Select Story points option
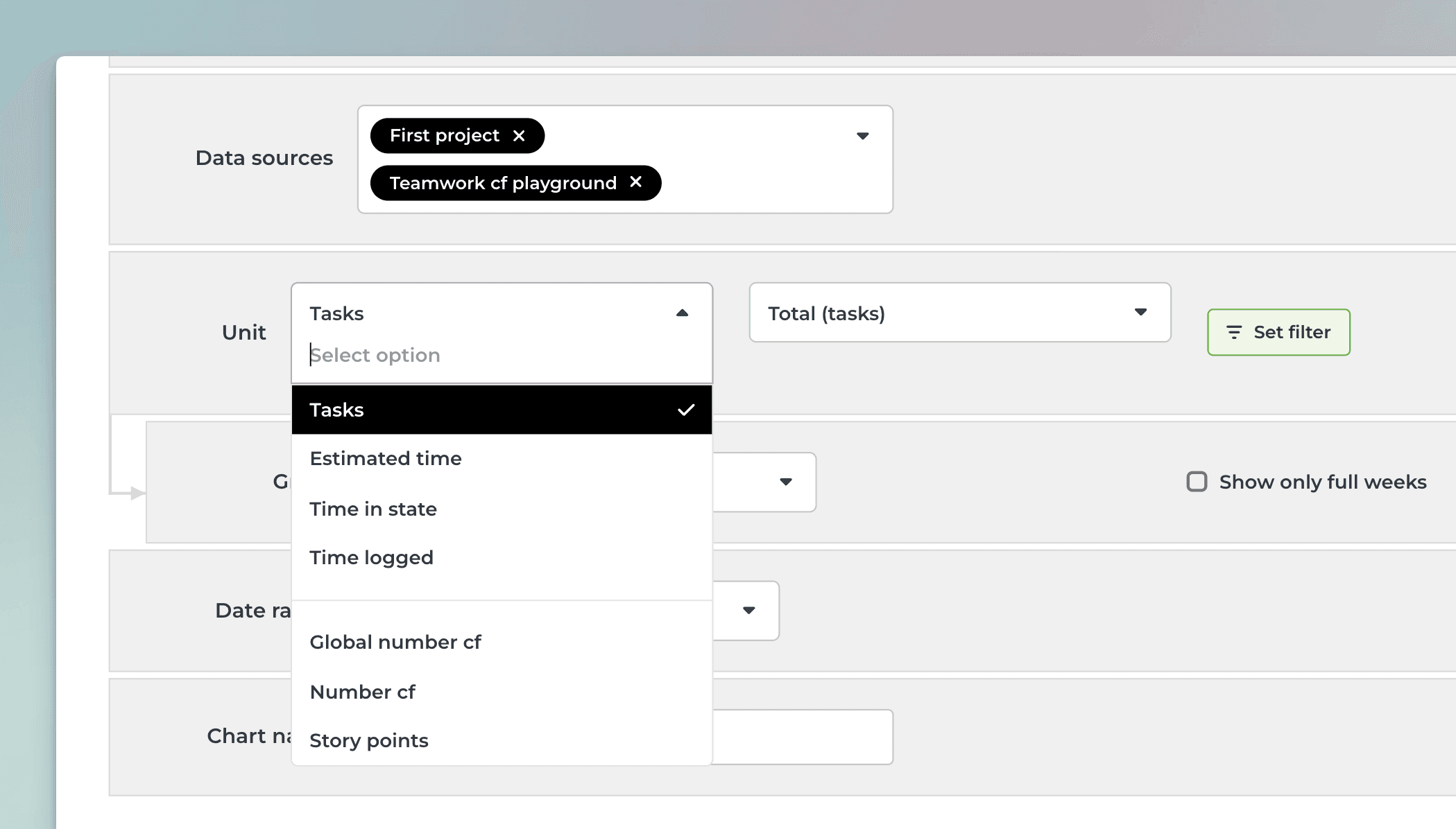The height and width of the screenshot is (829, 1456). (368, 741)
